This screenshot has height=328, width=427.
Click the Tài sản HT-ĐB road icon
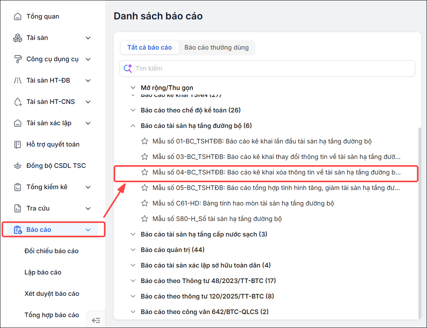tap(18, 80)
